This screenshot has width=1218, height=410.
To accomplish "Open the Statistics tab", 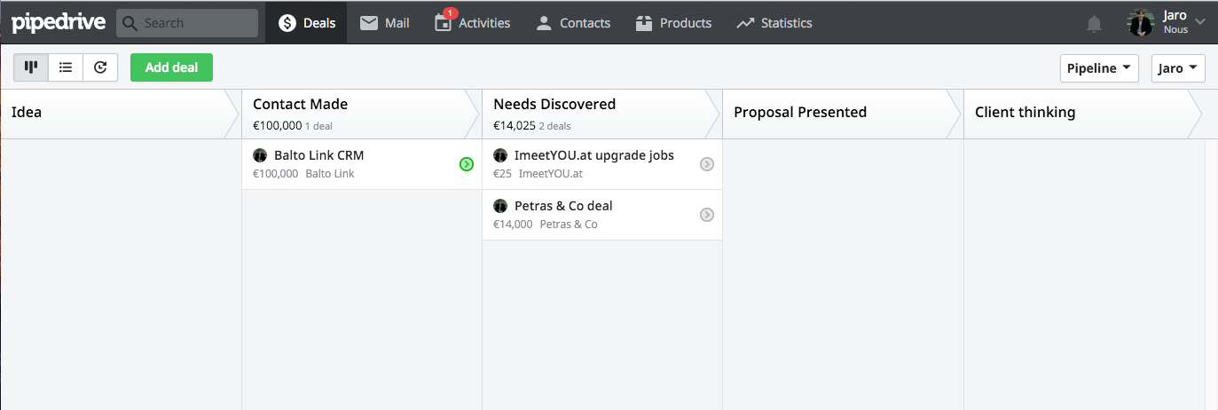I will 774,23.
